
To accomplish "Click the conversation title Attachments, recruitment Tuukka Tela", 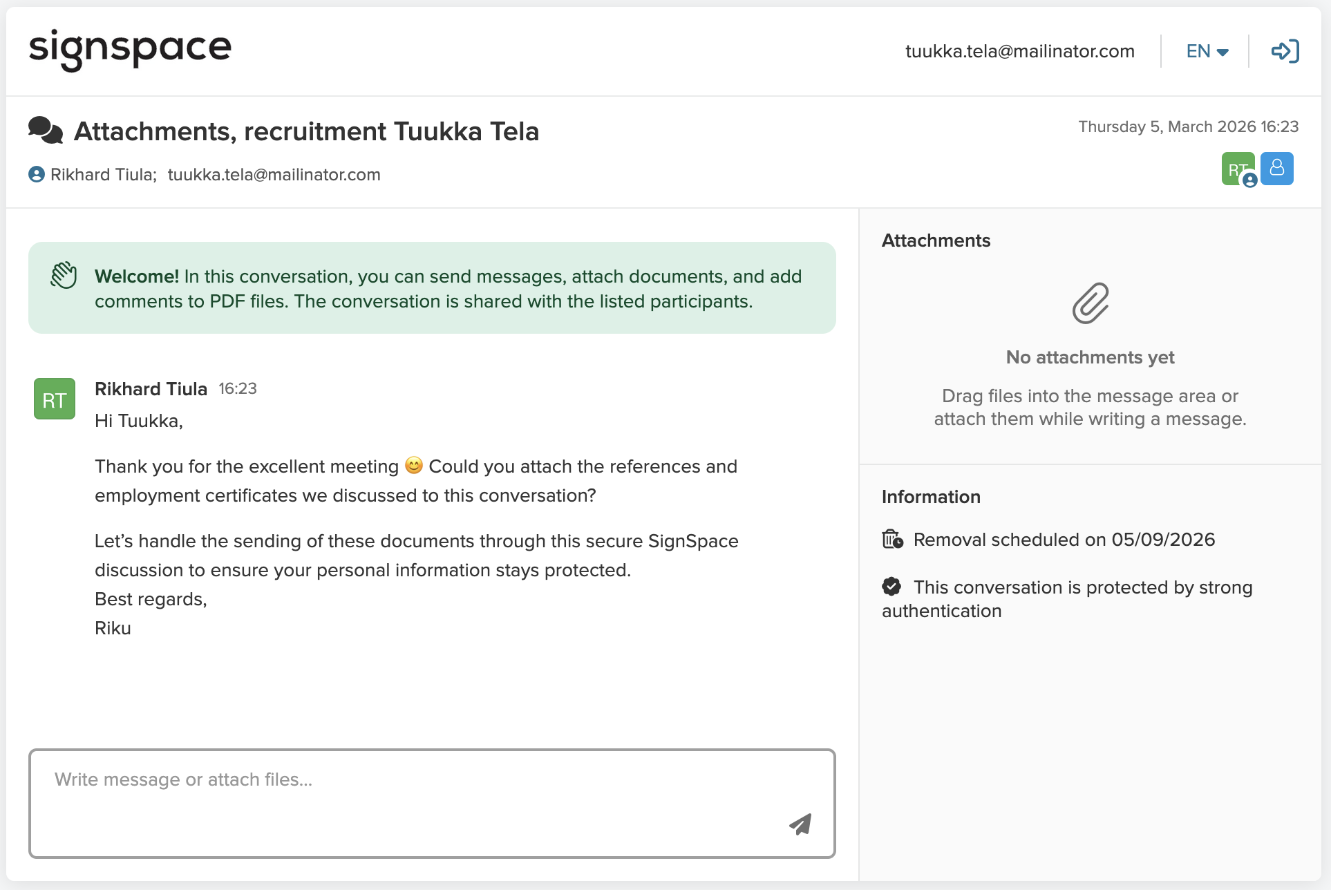I will 306,131.
